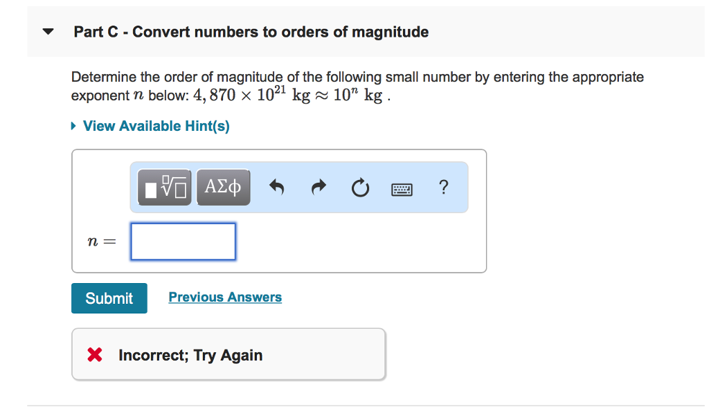Show keyboard shortcuts for the equation editor
The image size is (709, 409).
coord(402,188)
